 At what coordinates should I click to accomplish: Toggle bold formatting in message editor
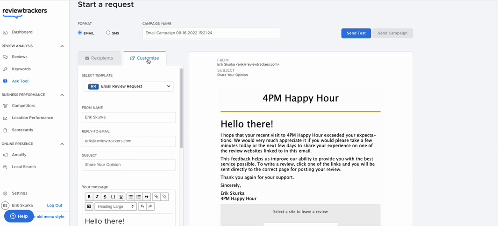pos(89,197)
